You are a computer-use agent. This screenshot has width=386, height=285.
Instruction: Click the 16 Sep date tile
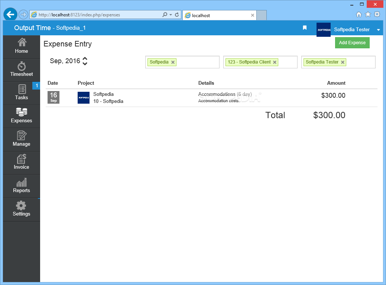pyautogui.click(x=53, y=97)
